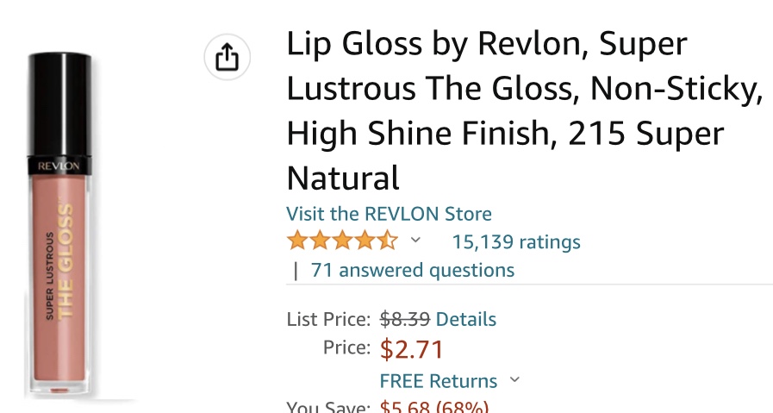Expand the rating breakdown chevron

point(415,240)
